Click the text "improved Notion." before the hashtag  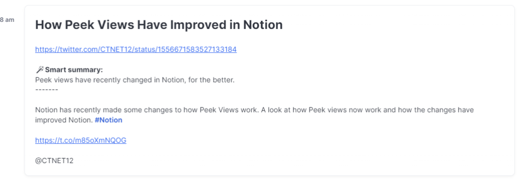point(64,120)
